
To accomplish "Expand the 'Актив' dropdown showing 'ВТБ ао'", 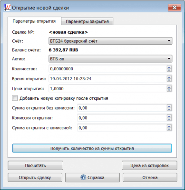I will [110, 59].
